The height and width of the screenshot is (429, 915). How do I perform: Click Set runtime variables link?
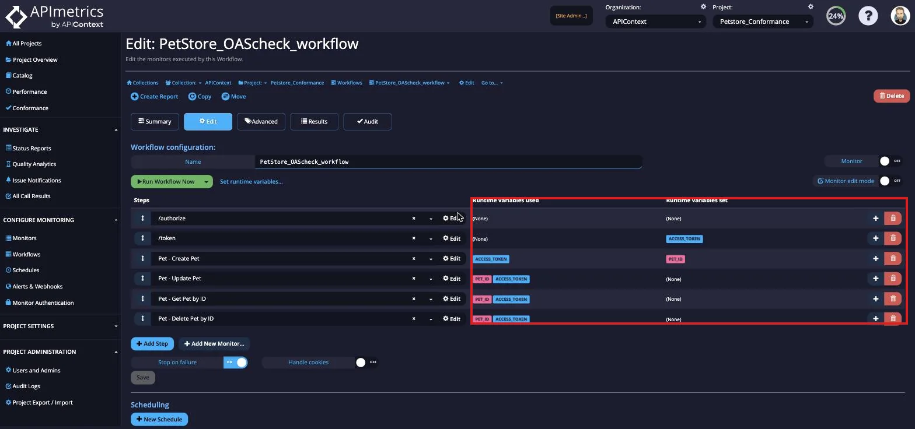click(x=251, y=182)
